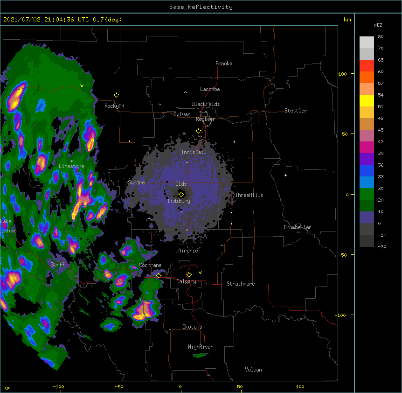Click the asterisk marker east of Innisfail
The height and width of the screenshot is (393, 402).
(234, 141)
